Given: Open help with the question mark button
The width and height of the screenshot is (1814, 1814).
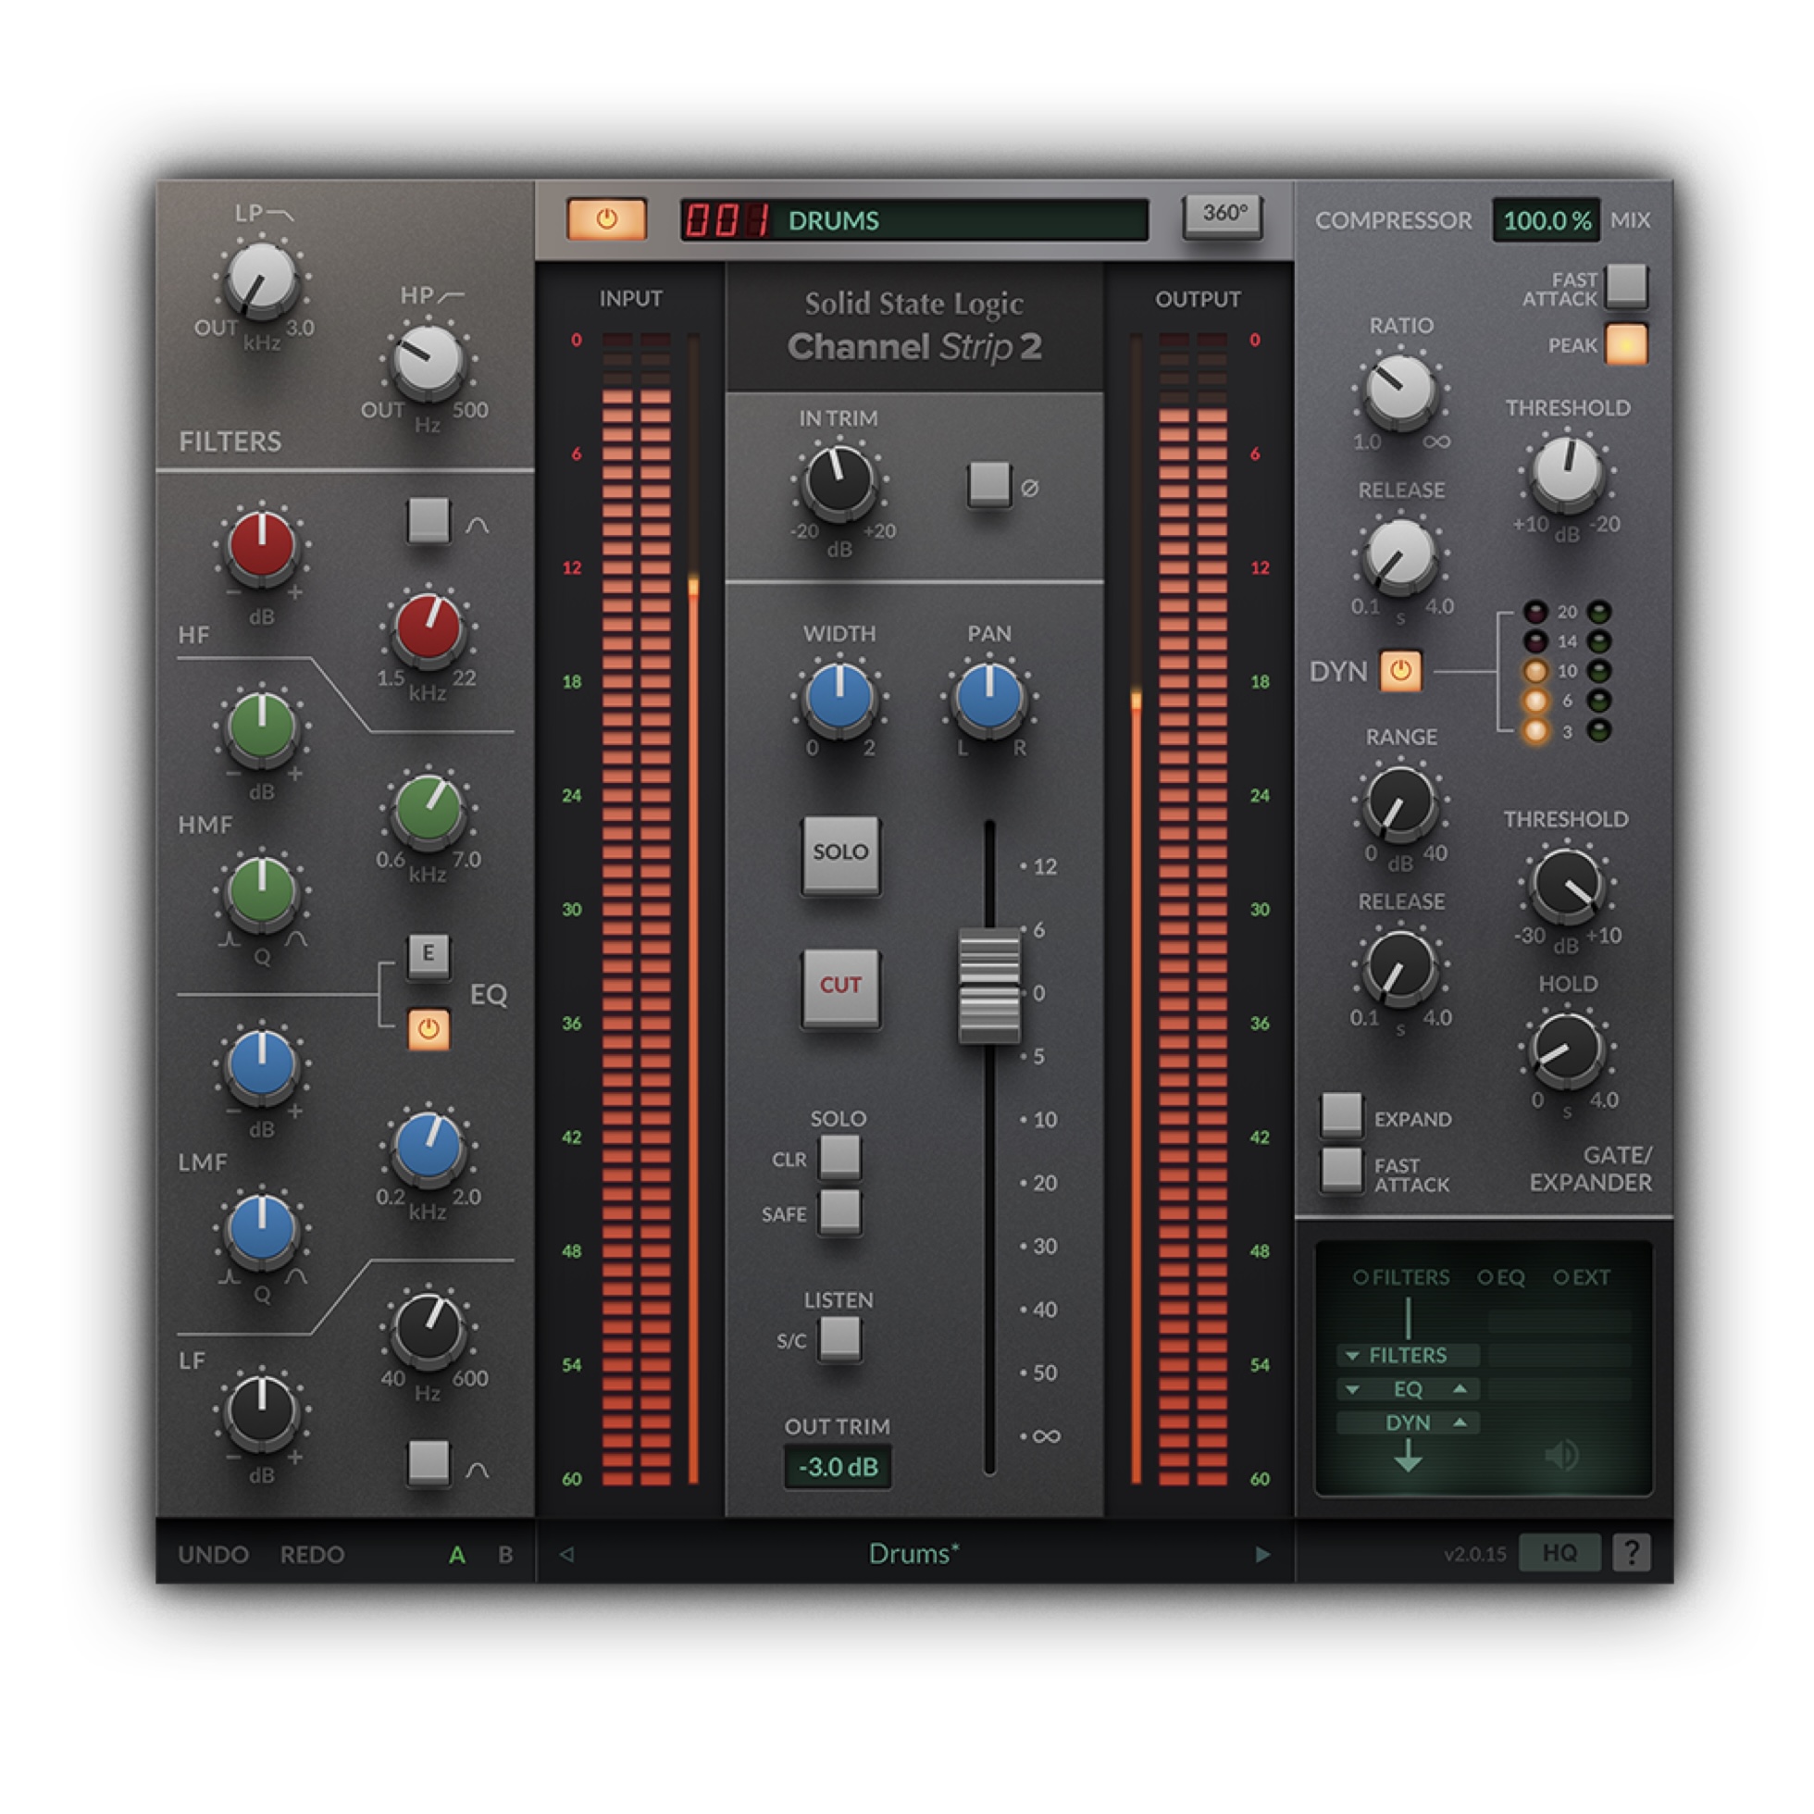Looking at the screenshot, I should [x=1632, y=1552].
